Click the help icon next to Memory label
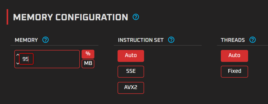Image resolution: width=268 pixels, height=104 pixels. click(x=46, y=40)
